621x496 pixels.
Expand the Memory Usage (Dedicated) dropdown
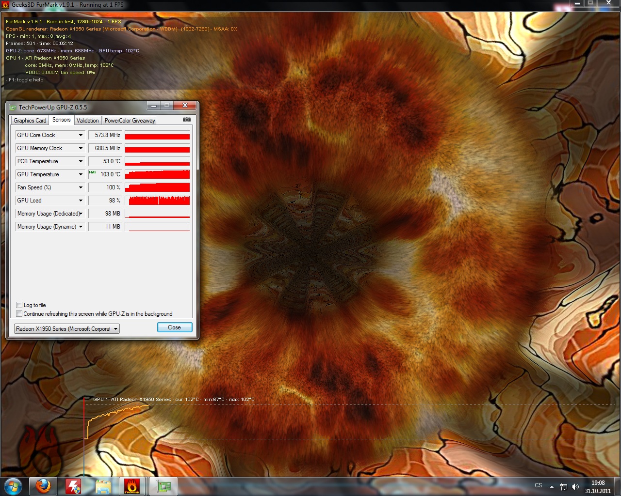[81, 214]
